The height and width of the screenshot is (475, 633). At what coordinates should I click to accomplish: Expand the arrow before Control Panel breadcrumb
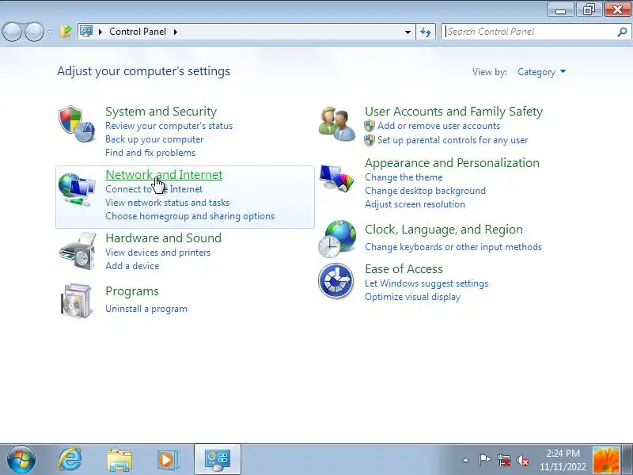(100, 32)
